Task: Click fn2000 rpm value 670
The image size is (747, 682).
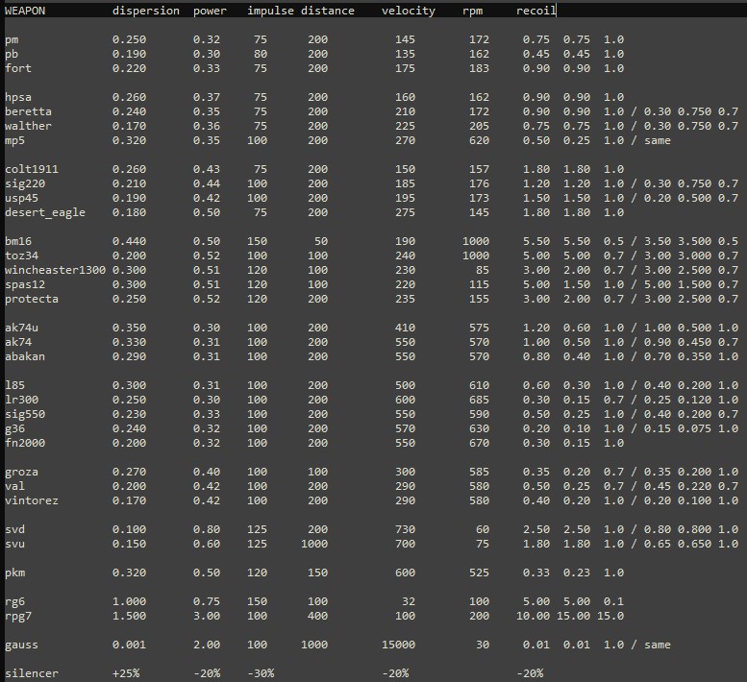Action: (479, 443)
